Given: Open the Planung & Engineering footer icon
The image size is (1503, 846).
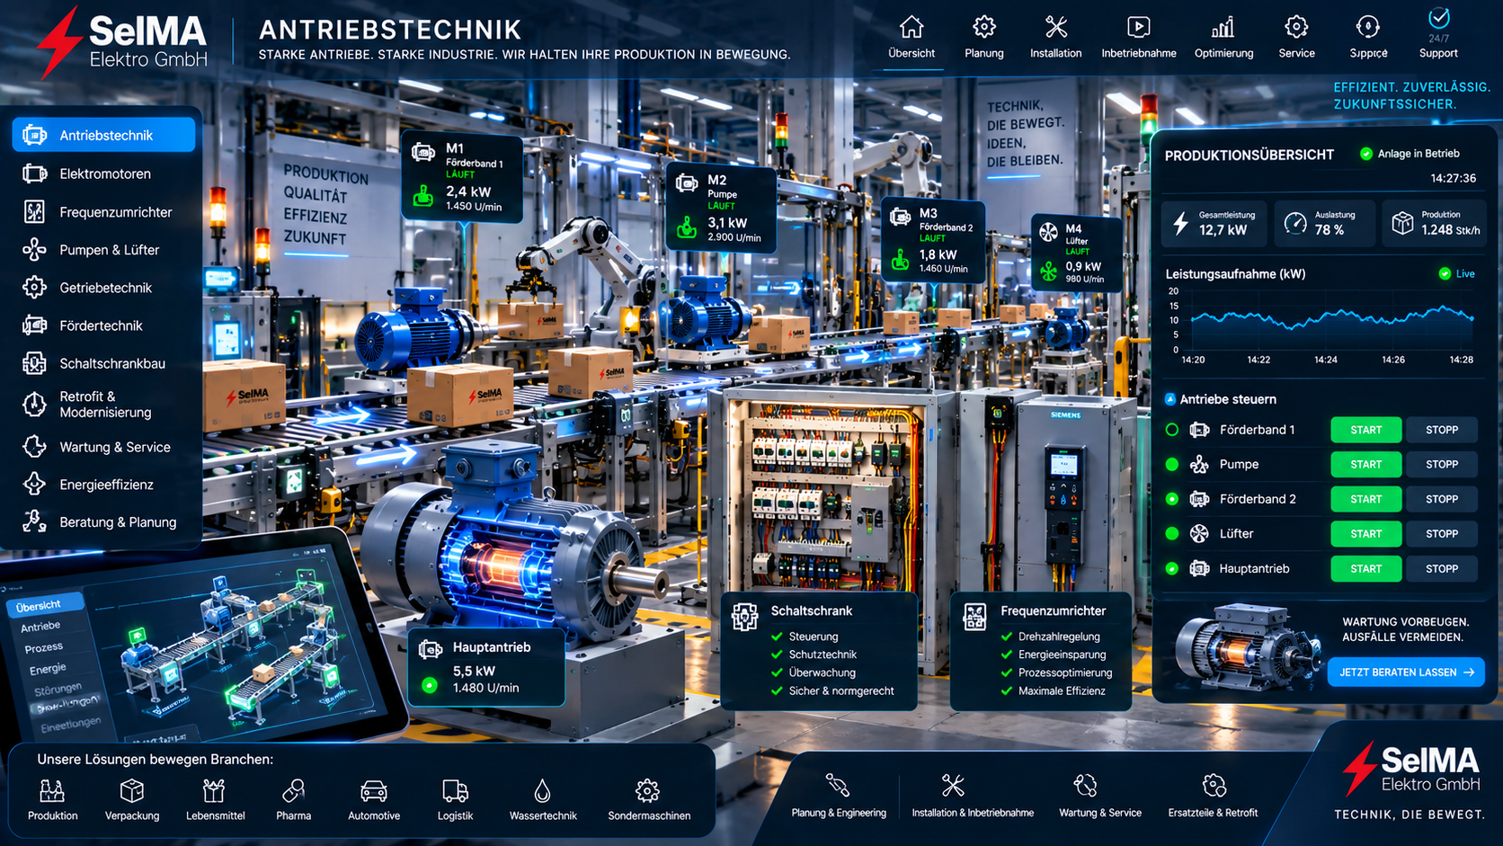Looking at the screenshot, I should click(838, 786).
